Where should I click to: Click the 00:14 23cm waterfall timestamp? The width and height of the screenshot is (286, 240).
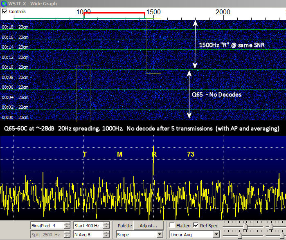(15, 47)
